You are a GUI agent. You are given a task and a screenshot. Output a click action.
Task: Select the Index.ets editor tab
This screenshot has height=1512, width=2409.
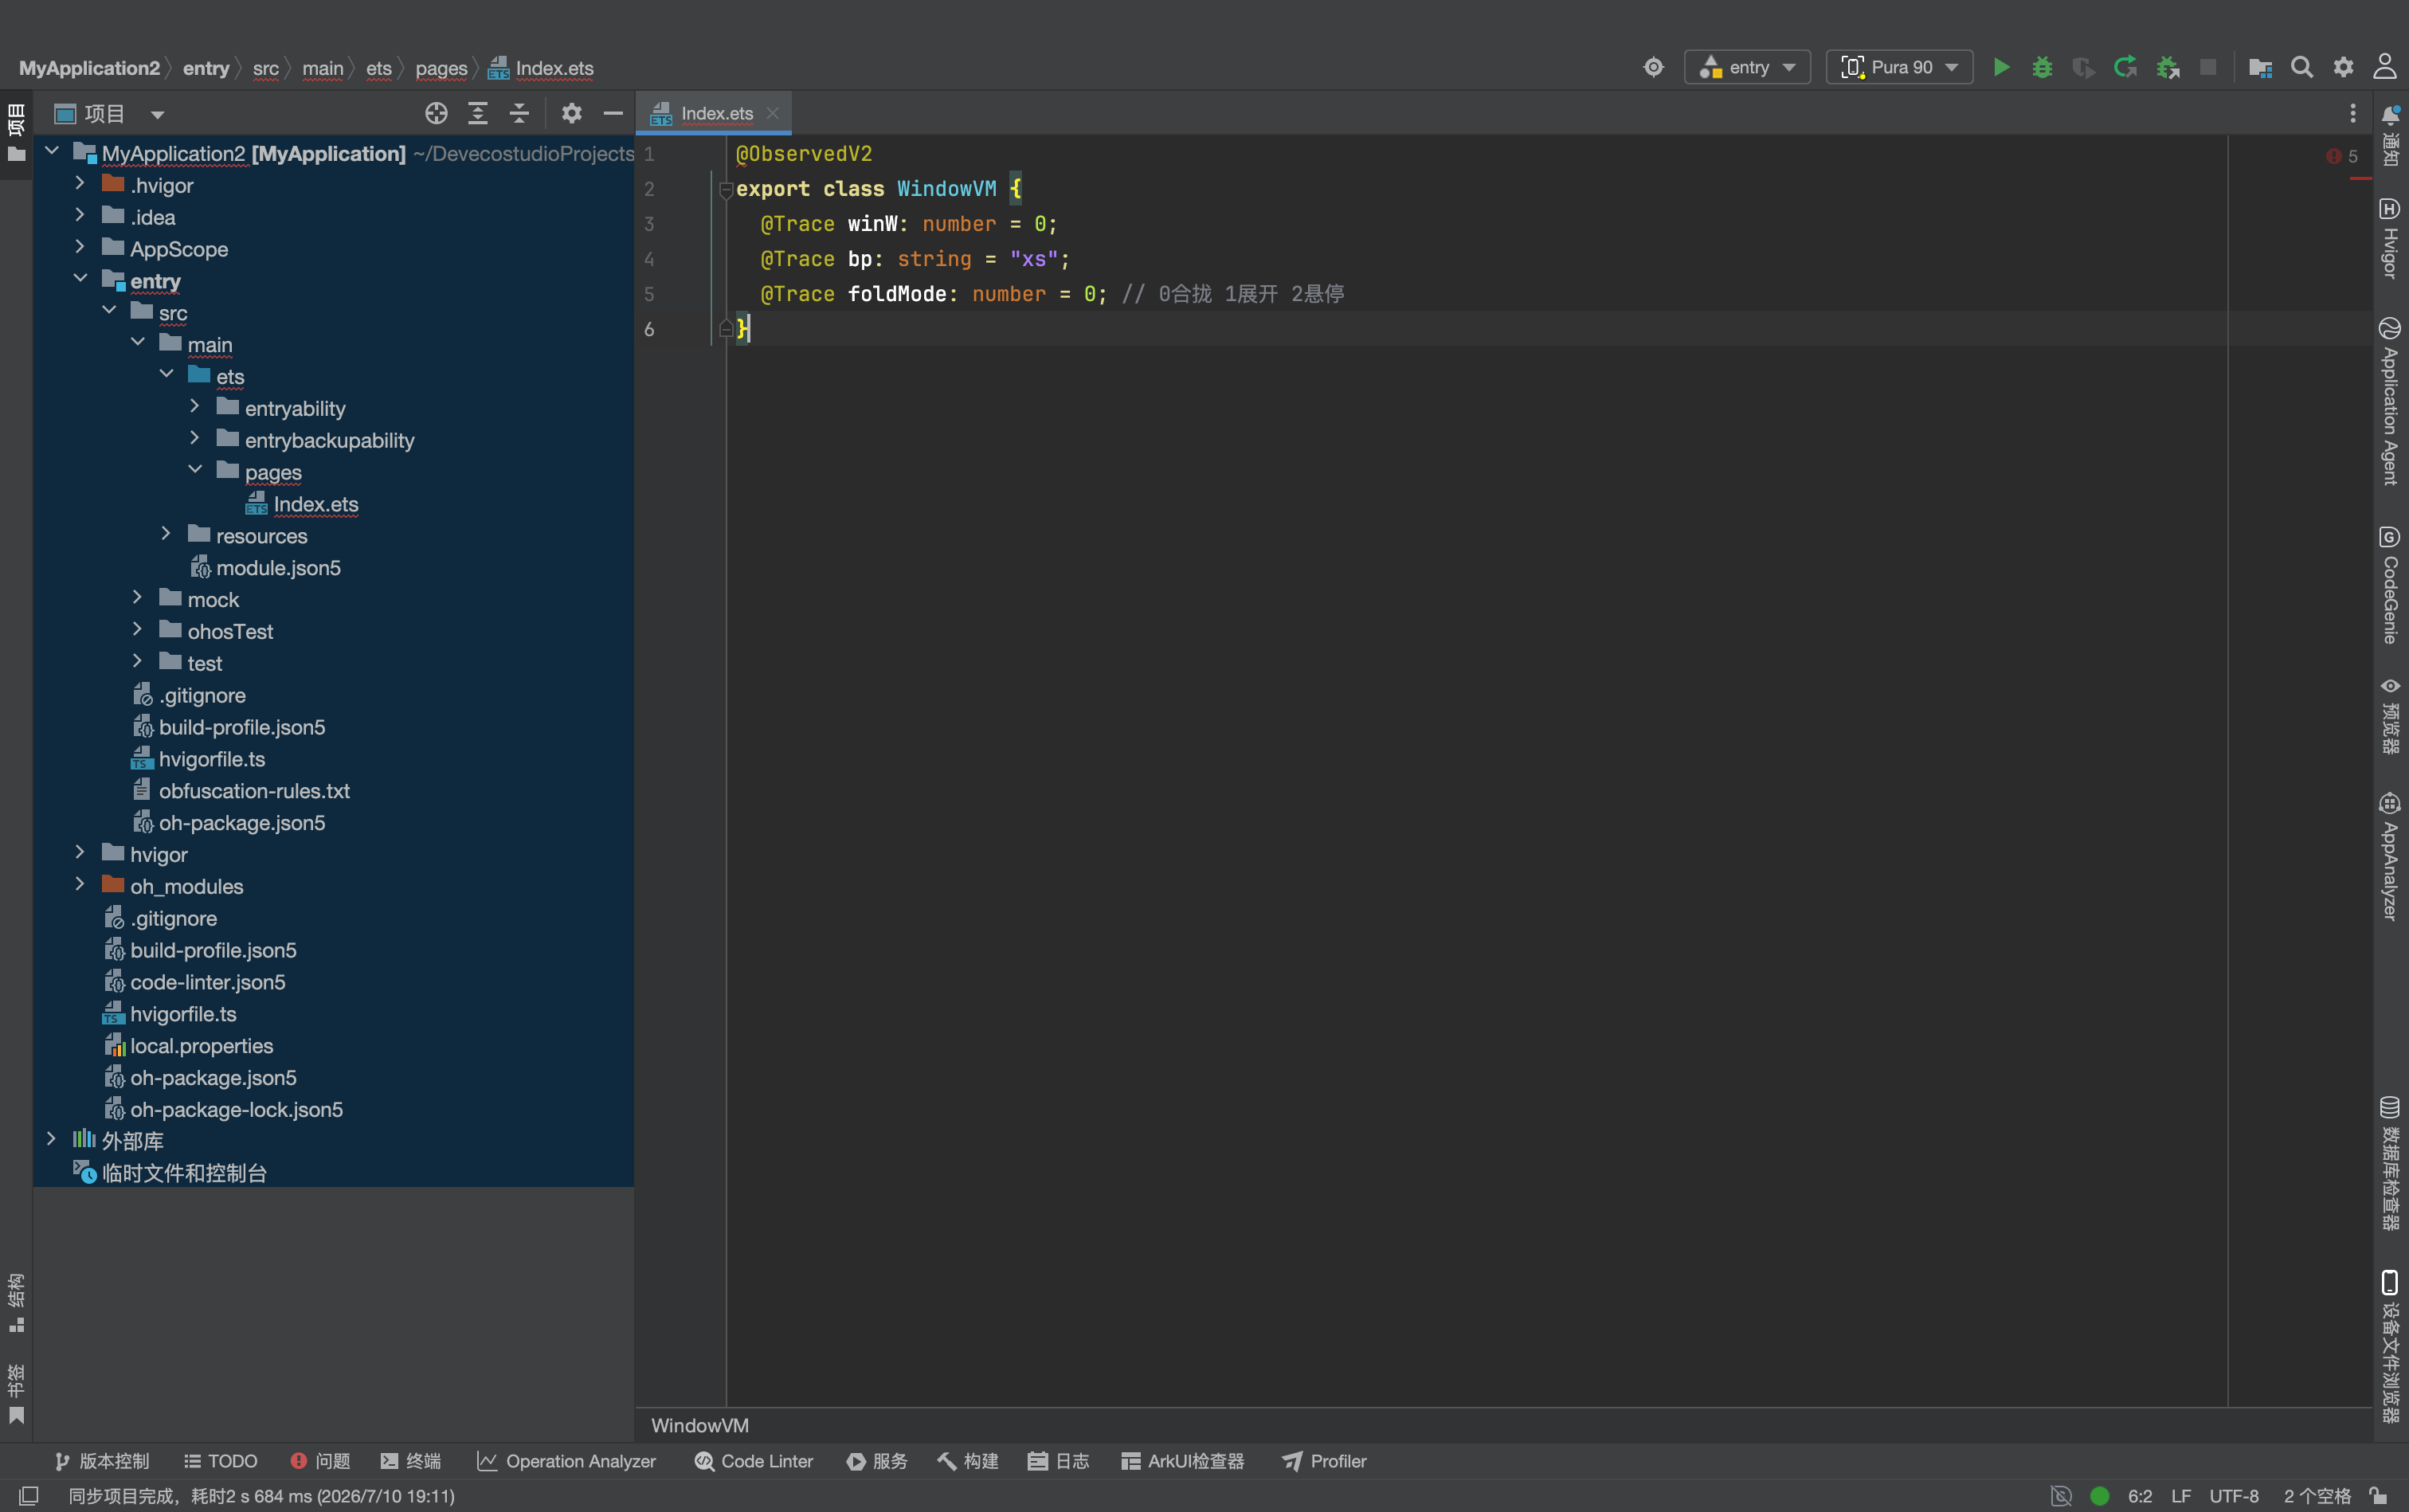pos(714,113)
